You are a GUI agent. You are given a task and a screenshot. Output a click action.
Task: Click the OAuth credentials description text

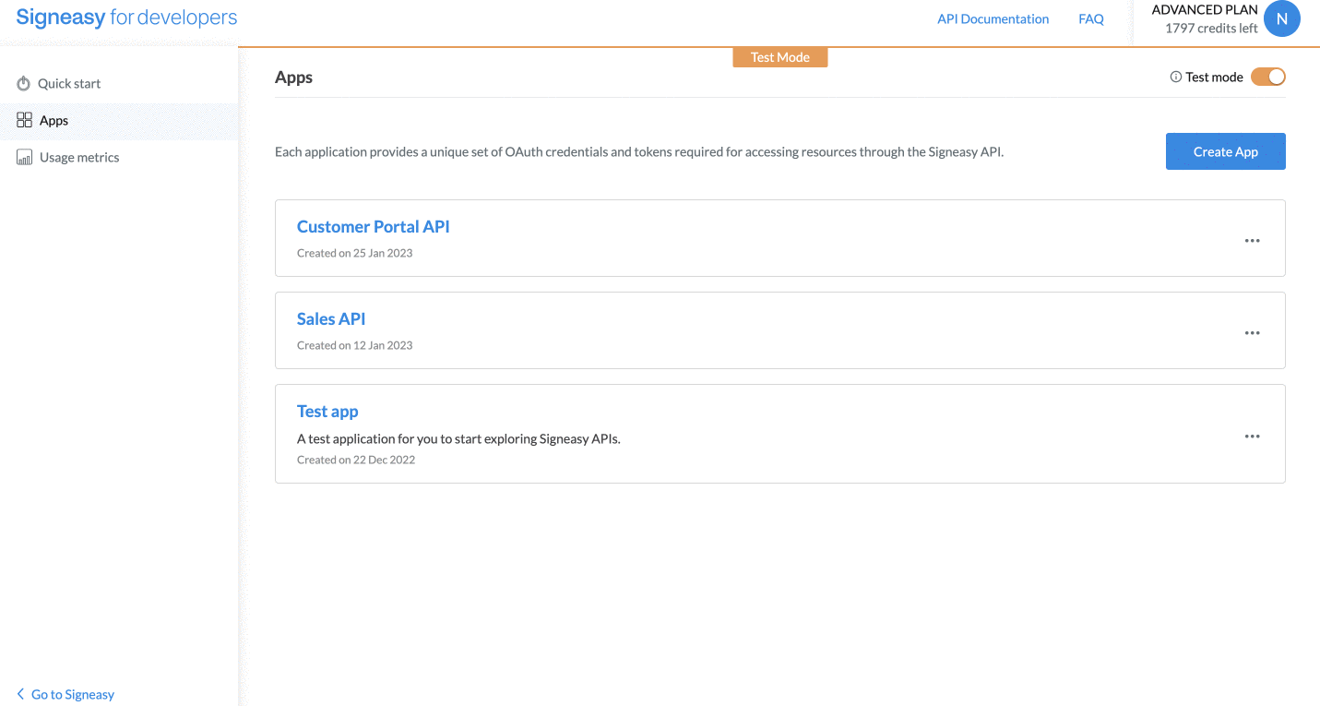coord(639,152)
